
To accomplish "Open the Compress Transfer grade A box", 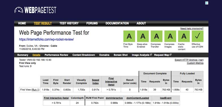I will point(156,36).
